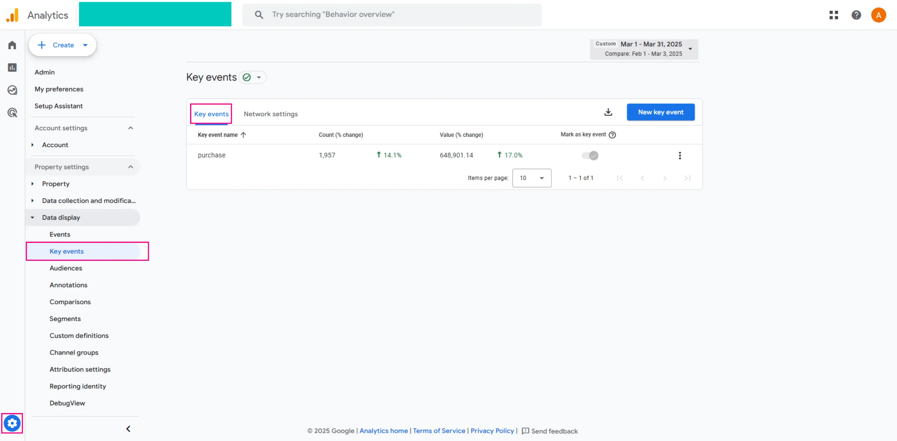Toggle Mark as key event for purchase
897x441 pixels.
[590, 155]
